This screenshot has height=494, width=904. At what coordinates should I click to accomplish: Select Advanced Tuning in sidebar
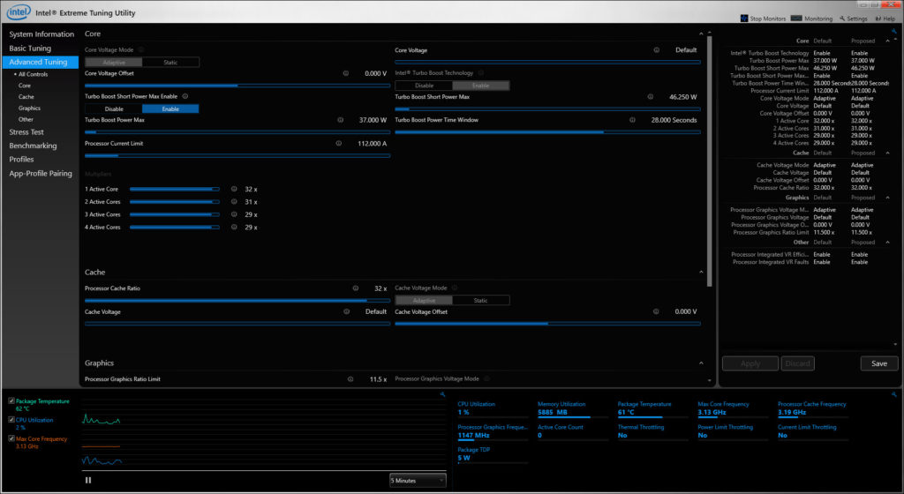pos(41,62)
